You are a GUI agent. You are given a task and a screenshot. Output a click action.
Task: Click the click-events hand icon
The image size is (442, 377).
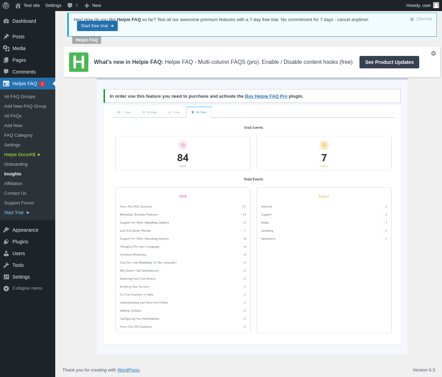coord(183,145)
